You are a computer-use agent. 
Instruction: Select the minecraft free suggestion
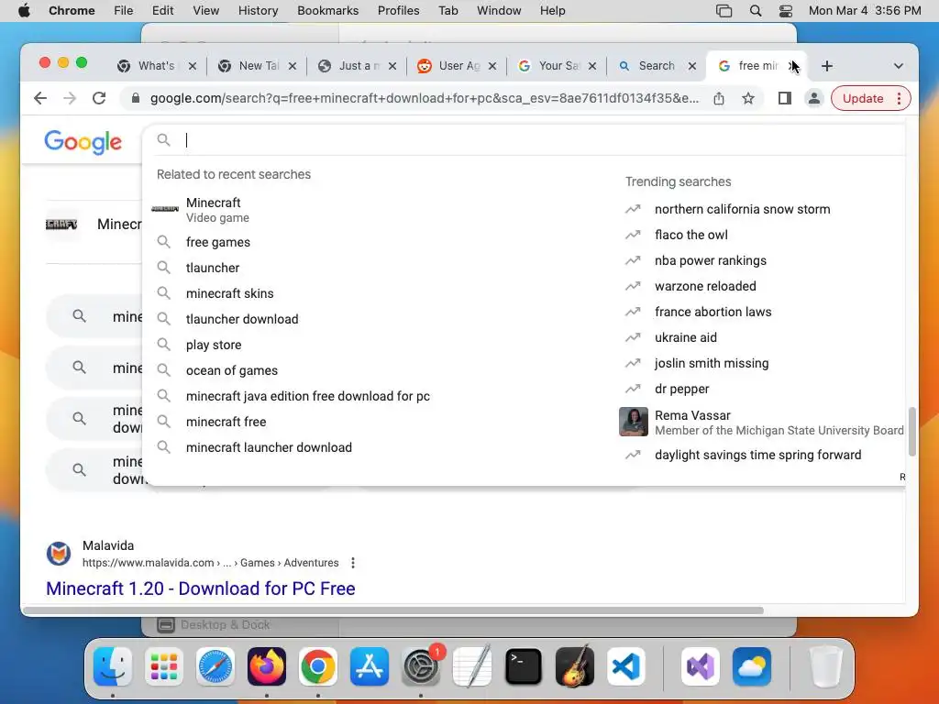pos(377,422)
